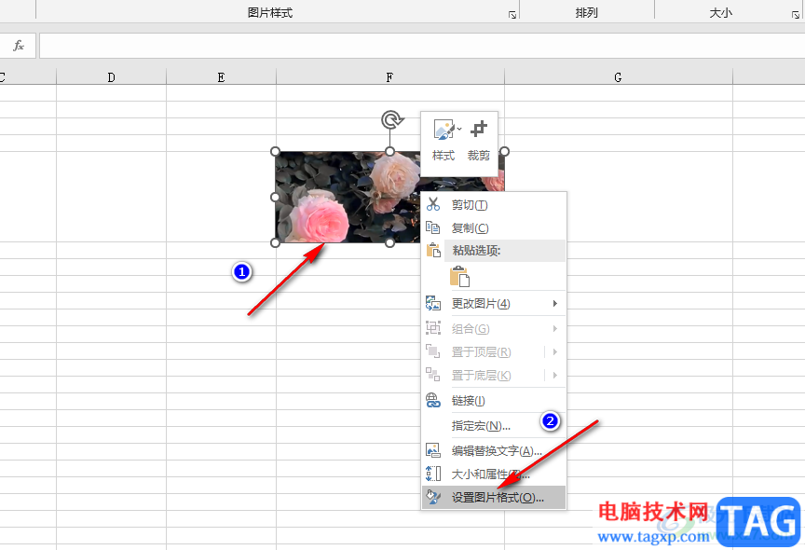Select column F header

click(x=390, y=77)
